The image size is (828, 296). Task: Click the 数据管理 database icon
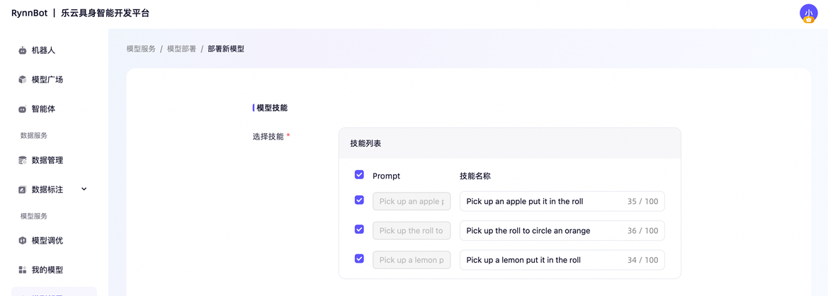click(x=22, y=161)
